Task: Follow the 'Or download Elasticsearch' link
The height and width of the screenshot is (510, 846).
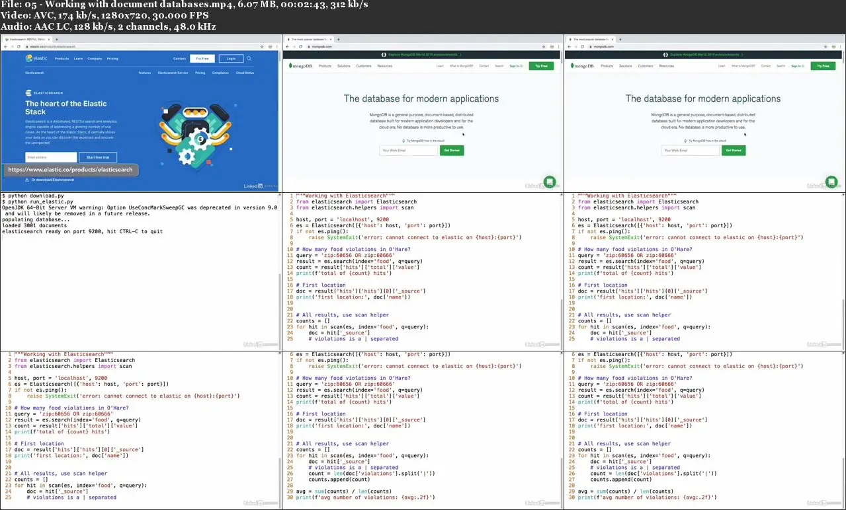Action: tap(53, 180)
